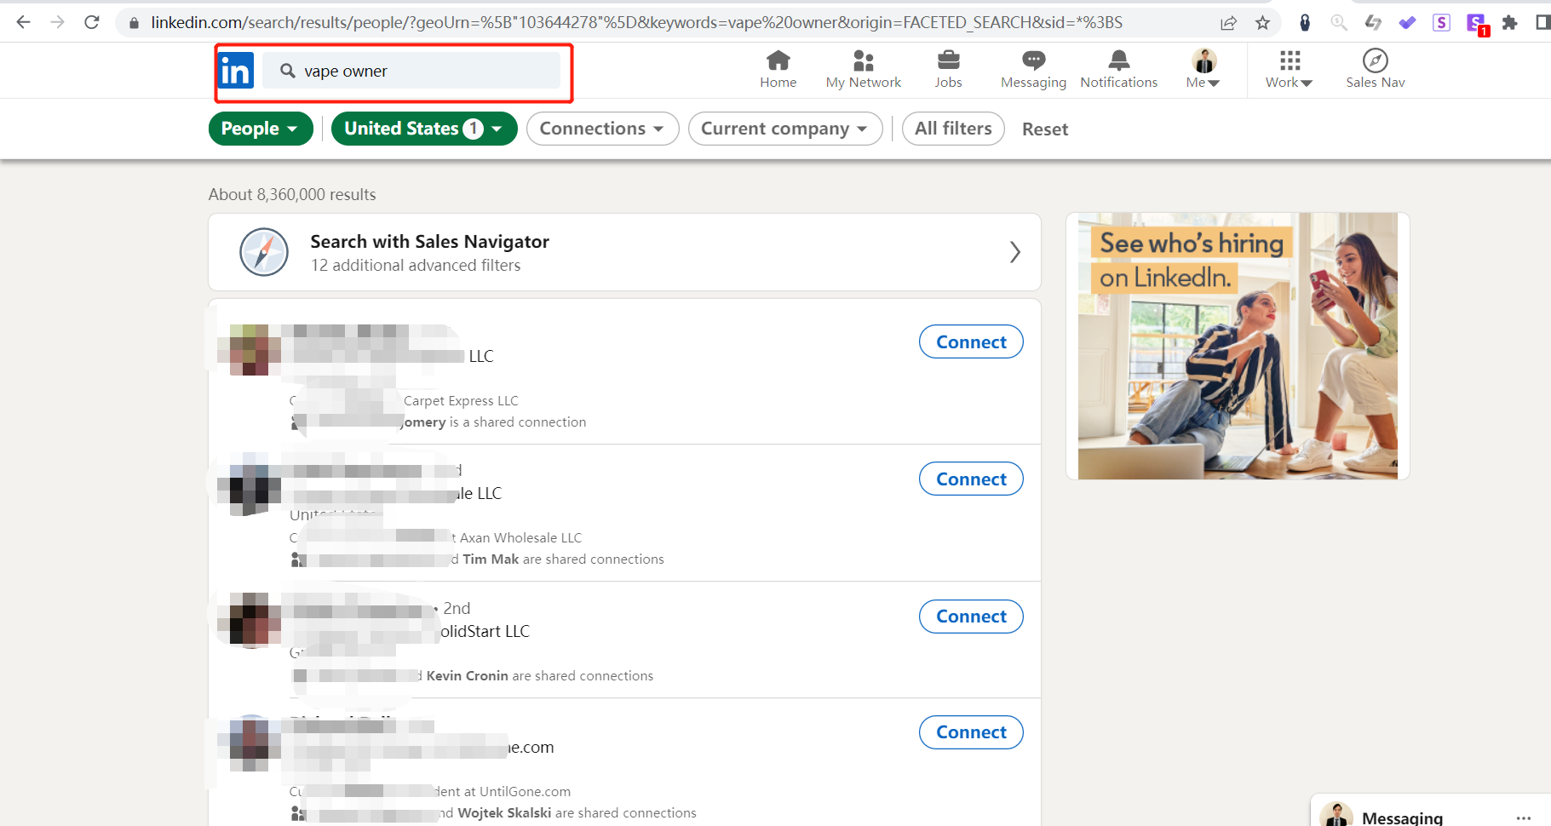Click the 2nd degree label
This screenshot has width=1551, height=826.
[x=457, y=609]
